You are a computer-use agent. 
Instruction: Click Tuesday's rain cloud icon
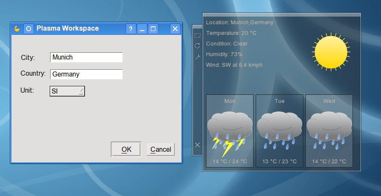pyautogui.click(x=279, y=131)
